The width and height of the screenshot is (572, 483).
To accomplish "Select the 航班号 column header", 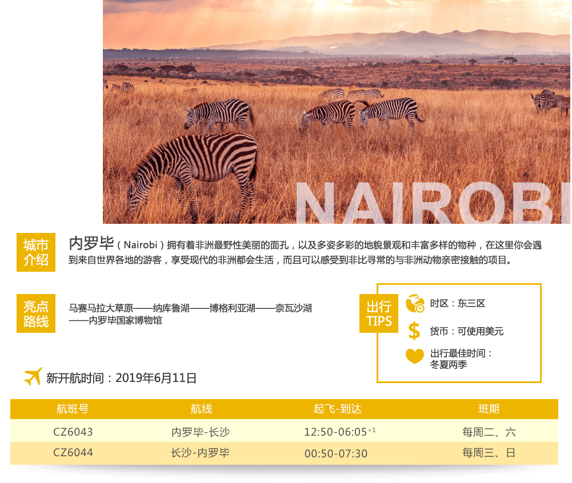I will (x=73, y=409).
